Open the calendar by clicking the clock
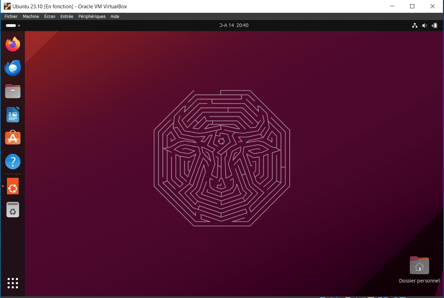The width and height of the screenshot is (444, 298). [x=234, y=25]
